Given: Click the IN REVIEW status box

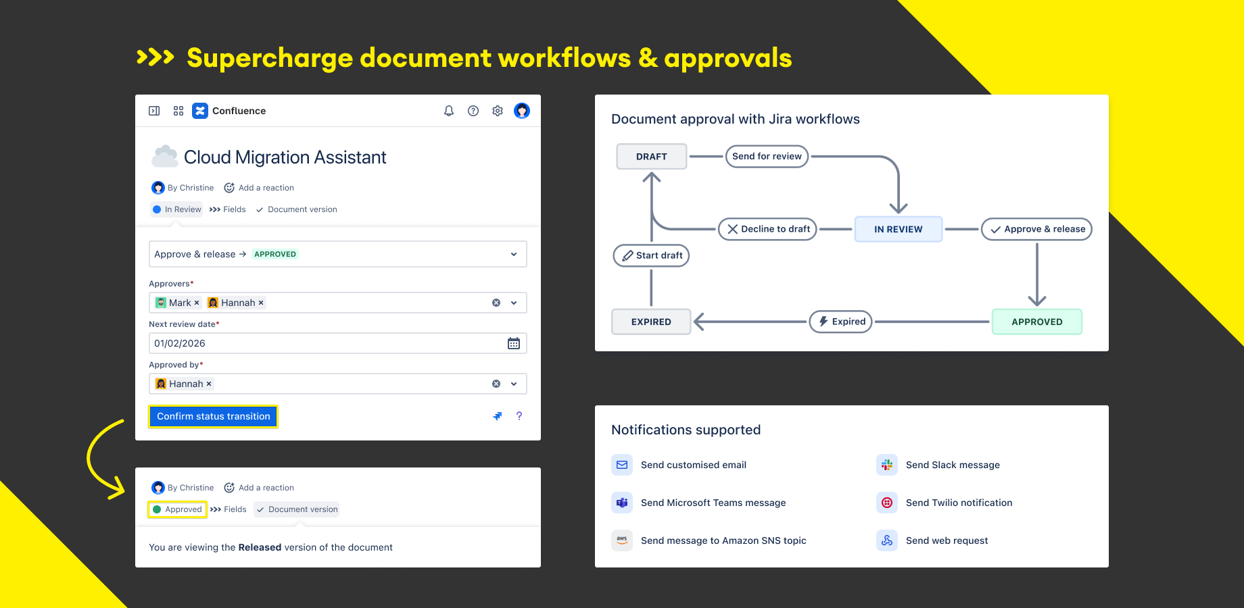Looking at the screenshot, I should (899, 230).
